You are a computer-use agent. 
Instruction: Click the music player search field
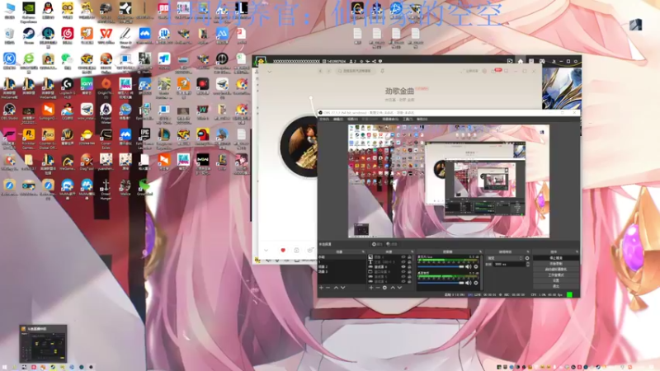point(356,71)
